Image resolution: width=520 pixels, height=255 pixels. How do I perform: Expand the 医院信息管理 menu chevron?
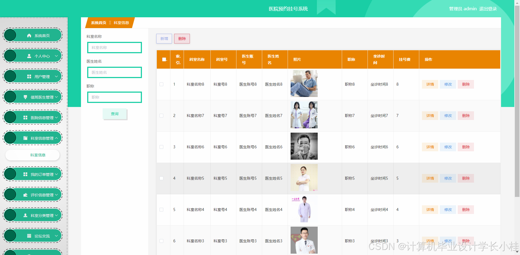56,118
